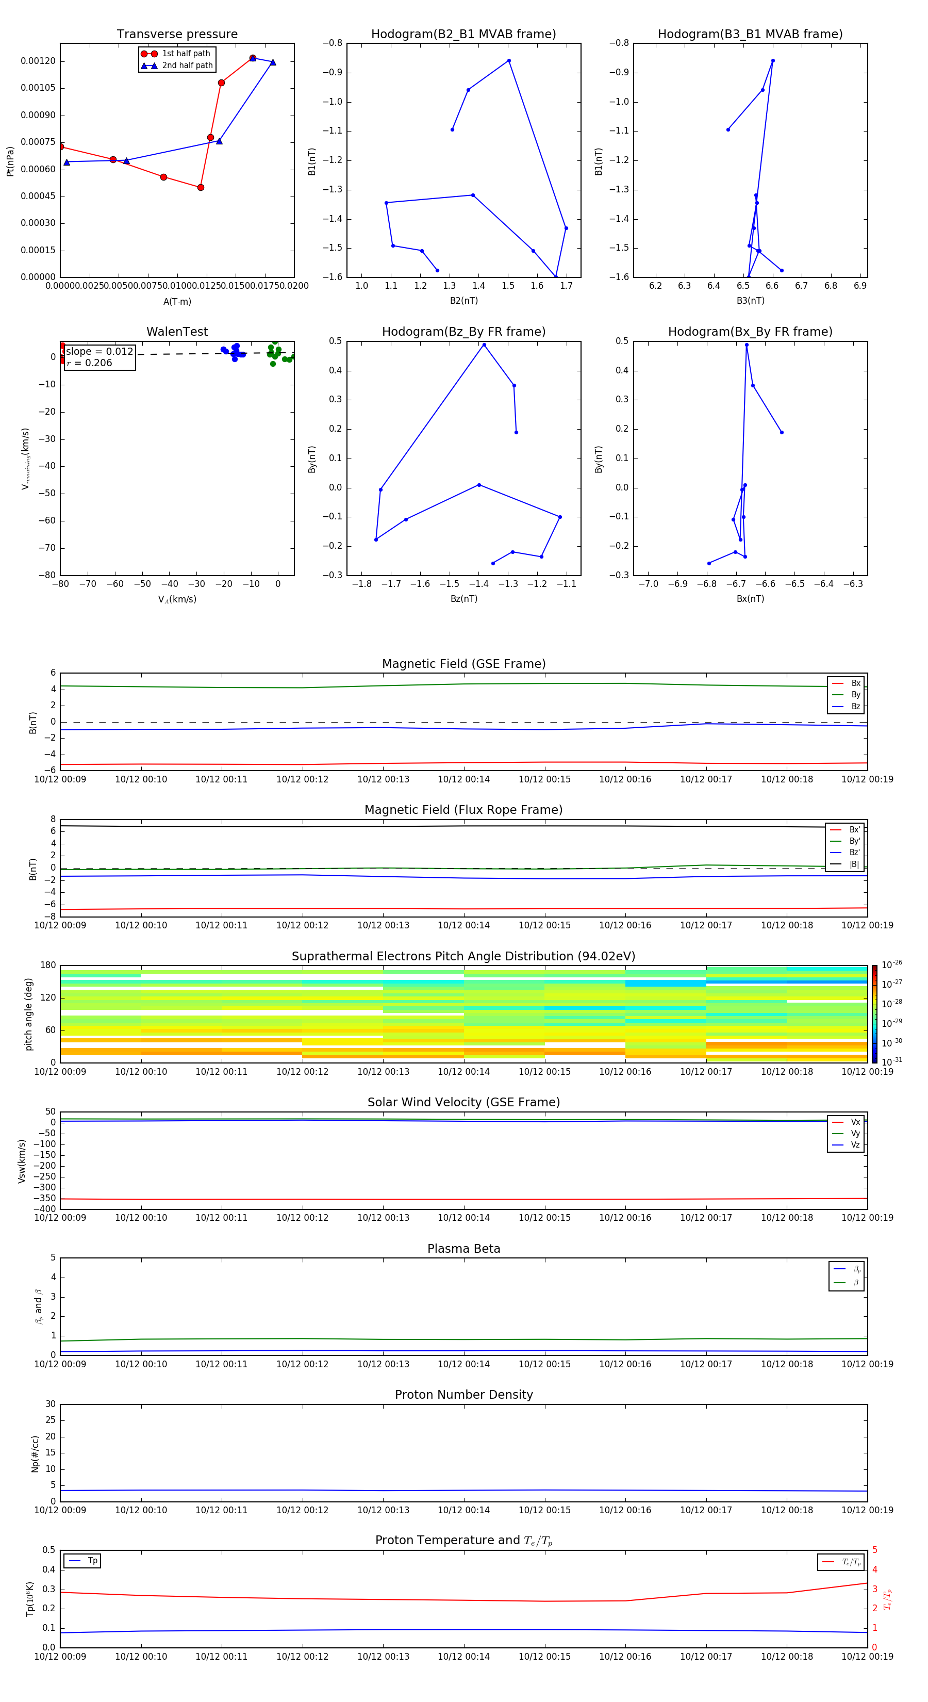Click 'Proton Temperature and Te/Tp' title
The width and height of the screenshot is (928, 1702).
tap(463, 1541)
